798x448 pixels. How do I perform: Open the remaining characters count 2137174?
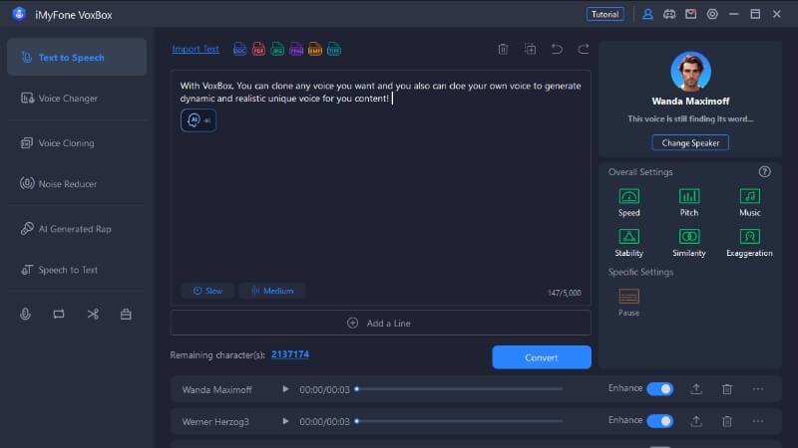[x=290, y=354]
